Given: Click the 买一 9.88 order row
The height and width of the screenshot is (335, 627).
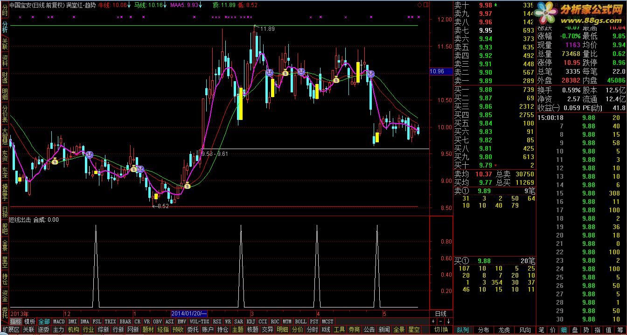Looking at the screenshot, I should tap(494, 90).
